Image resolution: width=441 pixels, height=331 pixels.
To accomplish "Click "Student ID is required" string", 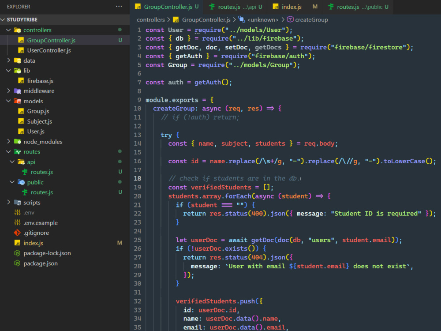I will 376,213.
